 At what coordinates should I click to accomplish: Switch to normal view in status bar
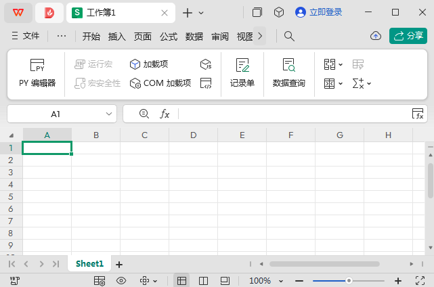(181, 280)
